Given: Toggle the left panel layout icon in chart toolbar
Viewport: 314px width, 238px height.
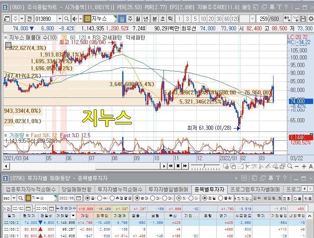Looking at the screenshot, I should click(x=7, y=19).
